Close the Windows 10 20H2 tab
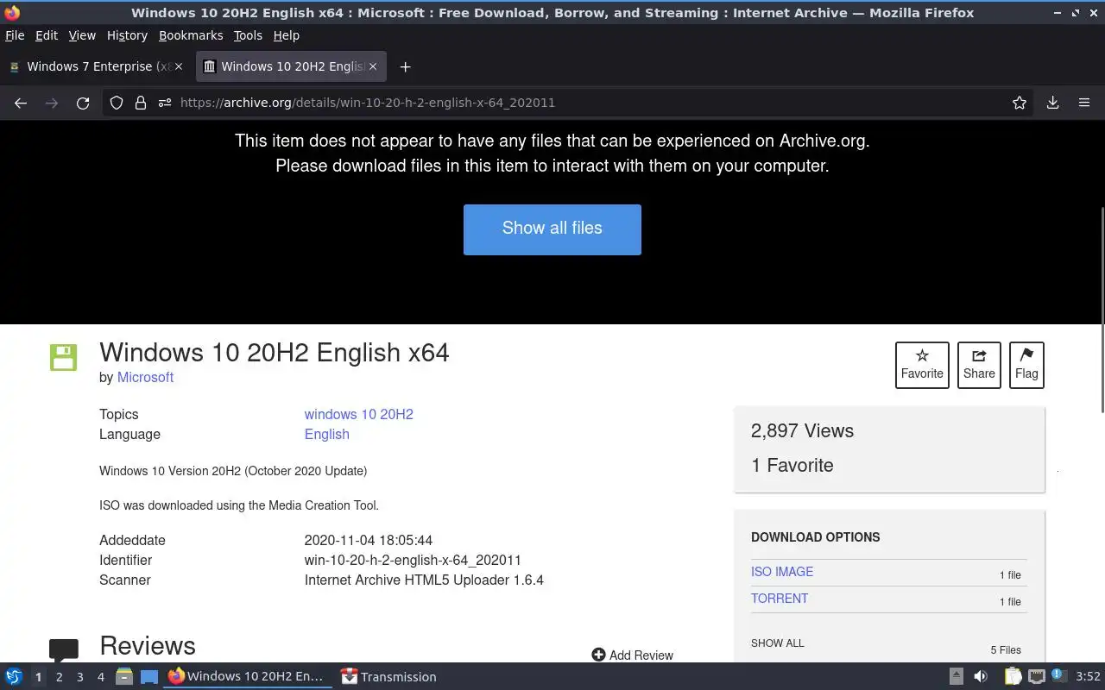Screen dimensions: 1105x690 pyautogui.click(x=373, y=66)
